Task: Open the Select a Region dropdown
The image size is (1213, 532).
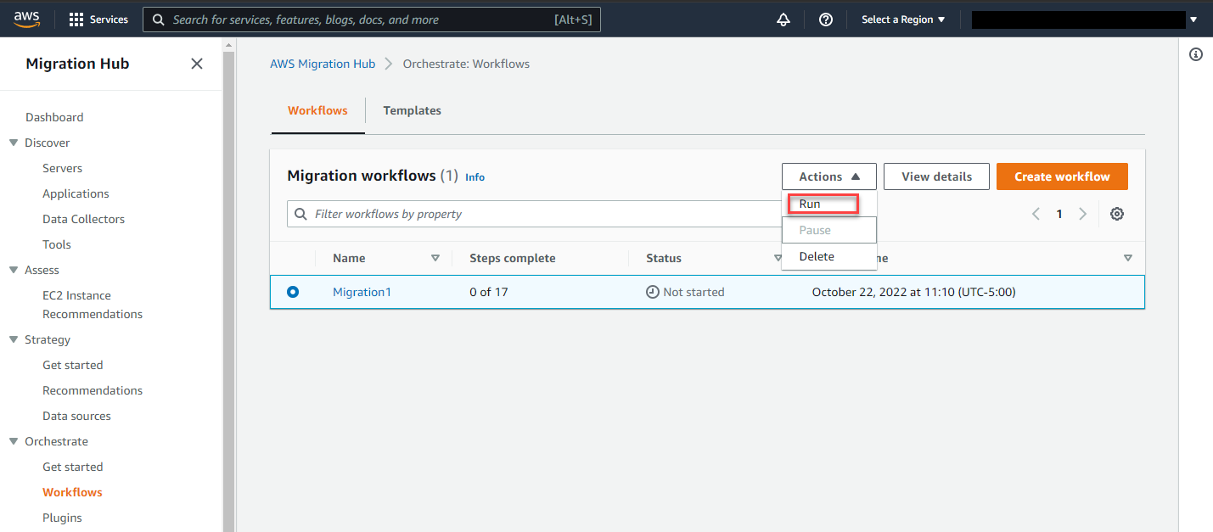Action: point(903,20)
